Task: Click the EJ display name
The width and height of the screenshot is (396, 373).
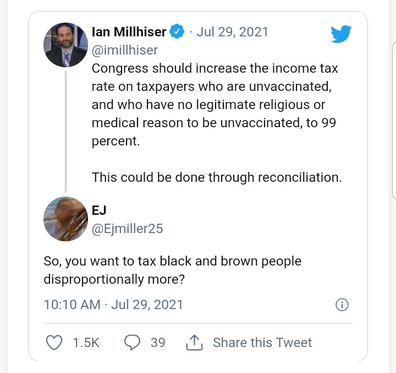Action: point(99,210)
